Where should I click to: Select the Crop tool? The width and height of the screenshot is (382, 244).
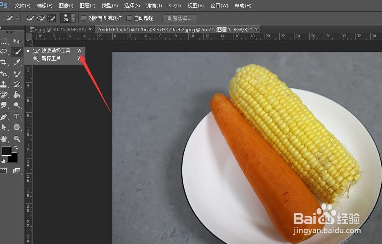4,62
